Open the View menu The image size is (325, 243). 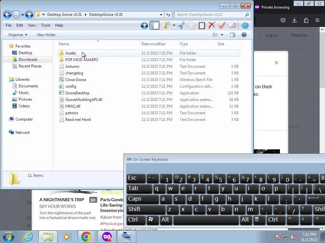(x=32, y=25)
